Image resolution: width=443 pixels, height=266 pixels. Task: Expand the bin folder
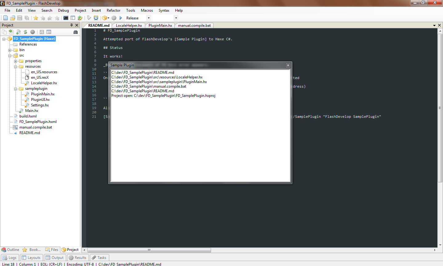(10, 50)
